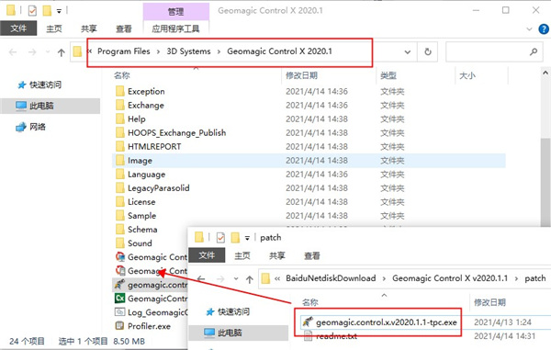Go up one level in main window

62,52
